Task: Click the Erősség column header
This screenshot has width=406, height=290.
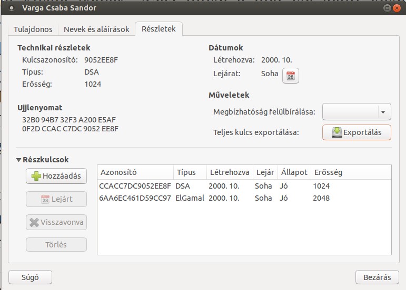Action: click(351, 172)
